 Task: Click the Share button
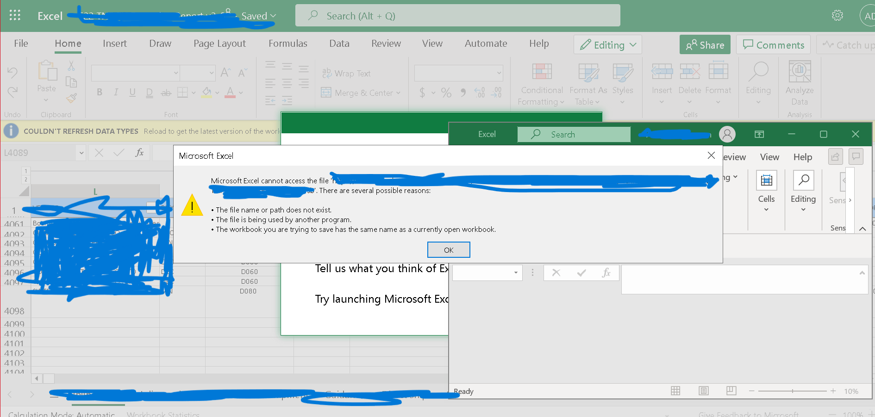[x=705, y=45]
